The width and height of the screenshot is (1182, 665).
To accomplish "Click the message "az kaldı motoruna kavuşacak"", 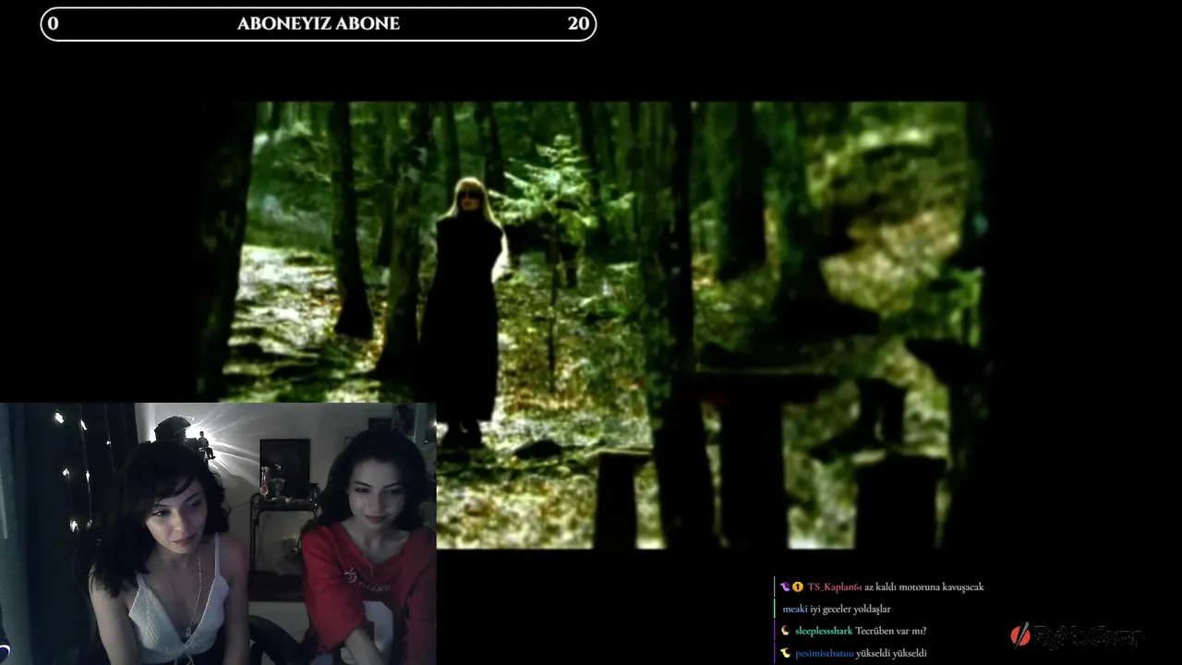I will [924, 586].
